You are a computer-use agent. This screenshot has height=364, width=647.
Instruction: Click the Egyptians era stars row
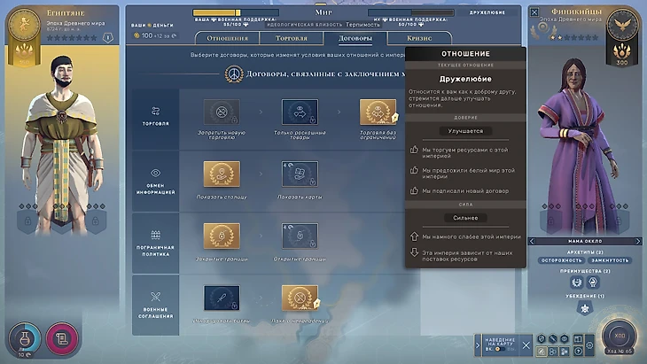pyautogui.click(x=72, y=38)
